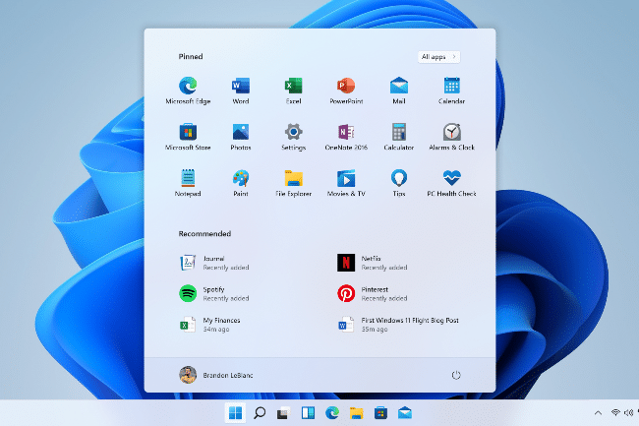Launch Alarms & Clock app
The width and height of the screenshot is (639, 426).
pos(451,133)
